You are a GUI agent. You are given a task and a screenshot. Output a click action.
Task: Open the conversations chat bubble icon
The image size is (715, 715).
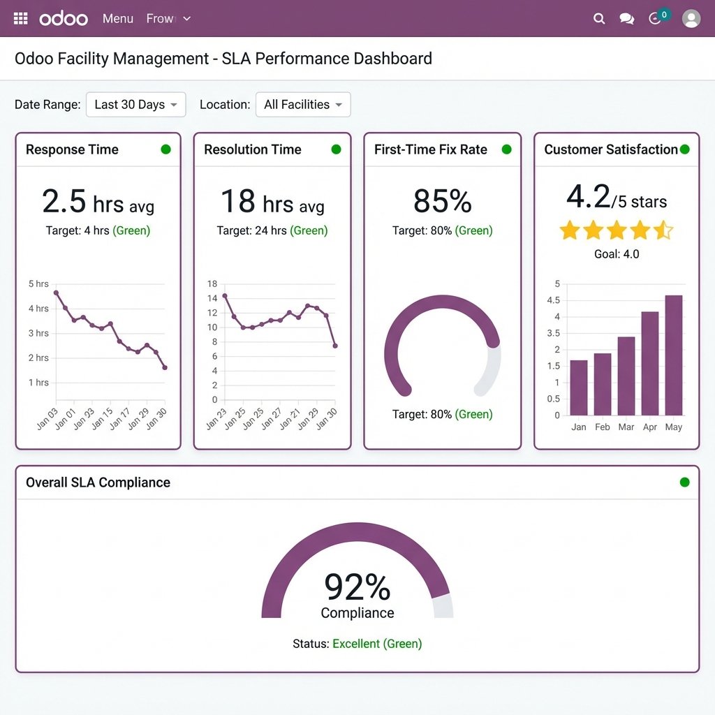pos(626,19)
